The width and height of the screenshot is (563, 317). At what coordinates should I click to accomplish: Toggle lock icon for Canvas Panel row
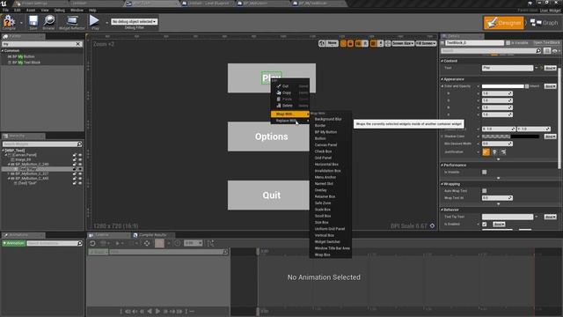(75, 155)
